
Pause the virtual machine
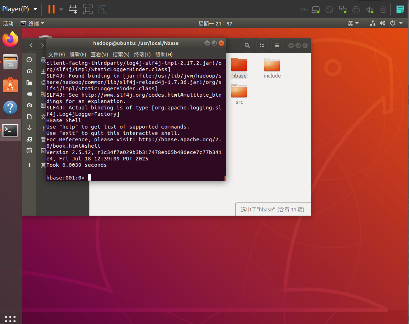pyautogui.click(x=51, y=10)
